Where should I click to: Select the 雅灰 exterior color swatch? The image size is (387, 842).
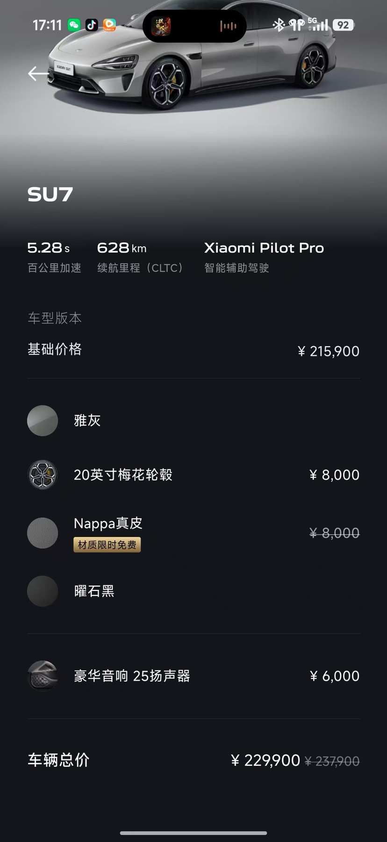[x=43, y=421]
